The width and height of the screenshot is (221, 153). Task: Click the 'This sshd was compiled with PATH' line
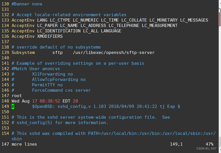[113, 133]
